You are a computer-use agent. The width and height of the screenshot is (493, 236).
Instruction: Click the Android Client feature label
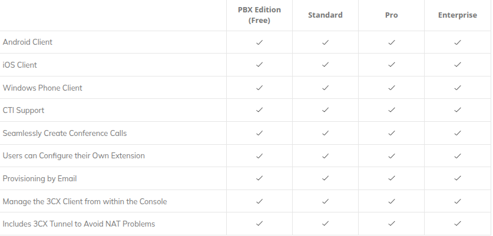(x=28, y=42)
